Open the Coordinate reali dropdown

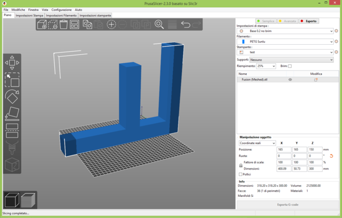point(257,143)
